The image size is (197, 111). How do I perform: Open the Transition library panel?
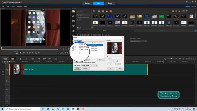click(74, 21)
